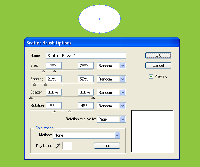The width and height of the screenshot is (200, 167).
Task: Click the left anchor point of the ellipse
Action: pos(79,19)
